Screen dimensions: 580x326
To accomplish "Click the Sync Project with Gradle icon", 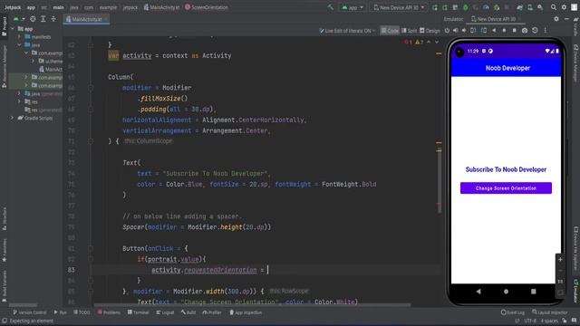I will [x=519, y=7].
